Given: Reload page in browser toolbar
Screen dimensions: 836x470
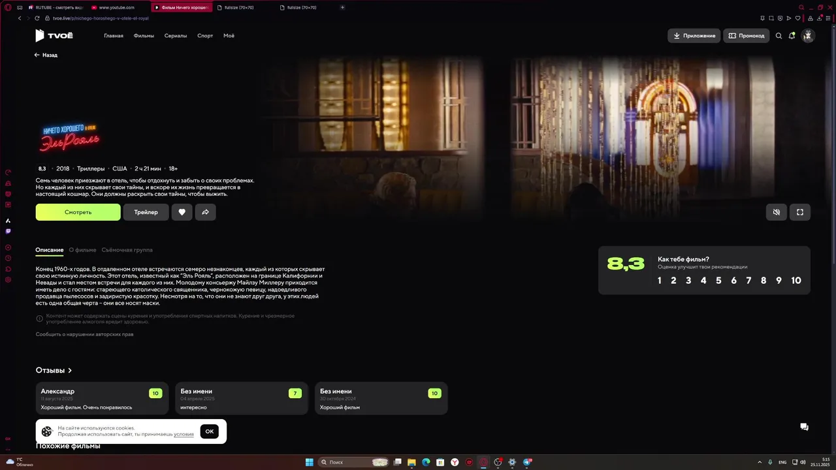Looking at the screenshot, I should (37, 18).
